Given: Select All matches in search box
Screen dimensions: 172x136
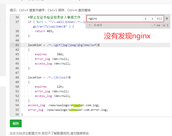Looking at the screenshot, I should pyautogui.click(x=159, y=19).
